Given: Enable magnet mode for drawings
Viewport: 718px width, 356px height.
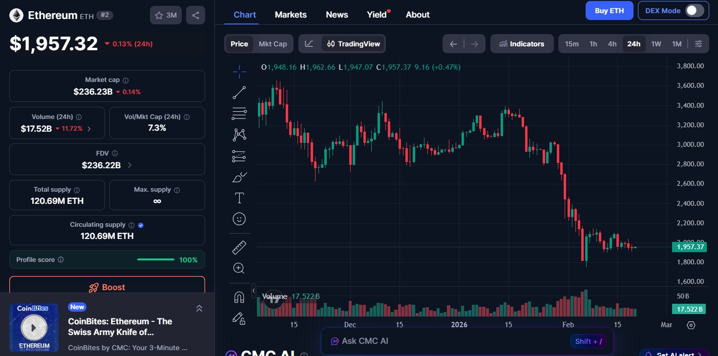Looking at the screenshot, I should pyautogui.click(x=239, y=297).
